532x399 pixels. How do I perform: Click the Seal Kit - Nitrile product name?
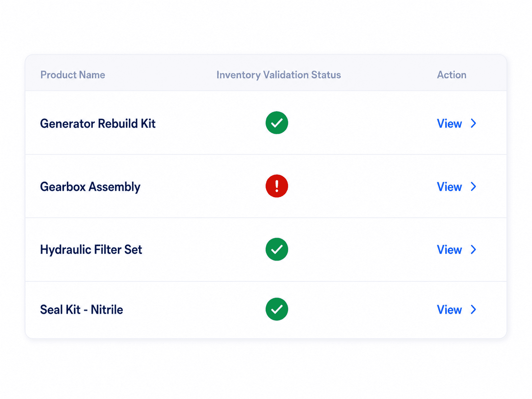click(x=82, y=310)
